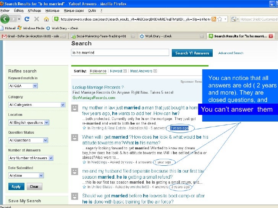Screen dimensions: 278x208
Task: Open the recent pages history dropdown arrow
Action: coord(19,19)
